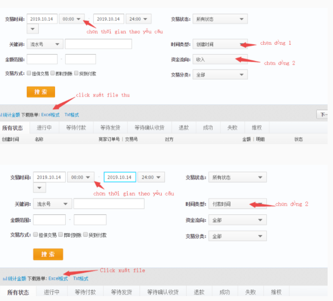Click the highlighted end date field in the lower form
333x301 pixels.
pyautogui.click(x=119, y=177)
